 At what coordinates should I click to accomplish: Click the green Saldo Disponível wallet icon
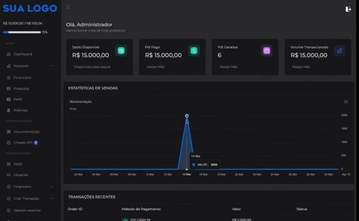pyautogui.click(x=121, y=51)
